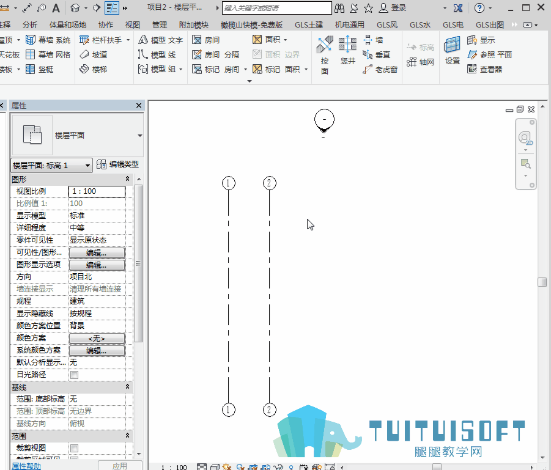Show the work plane (显示)
The image size is (551, 470).
pos(481,40)
